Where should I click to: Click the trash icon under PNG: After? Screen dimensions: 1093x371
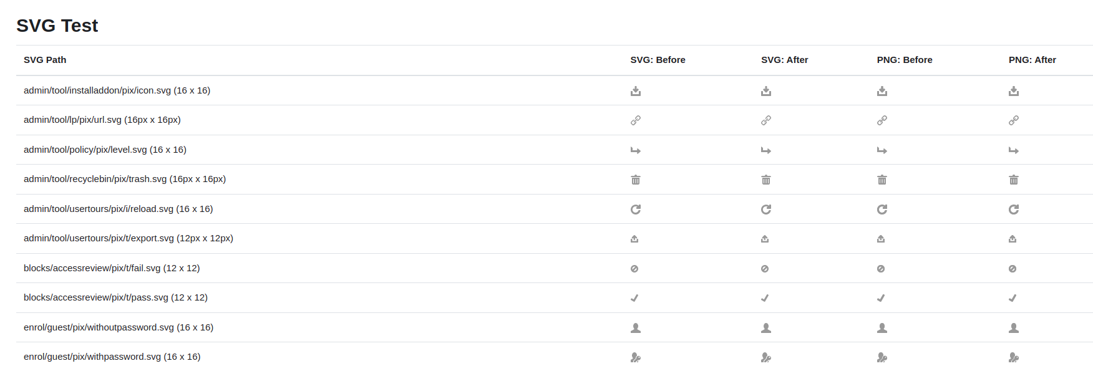1014,180
